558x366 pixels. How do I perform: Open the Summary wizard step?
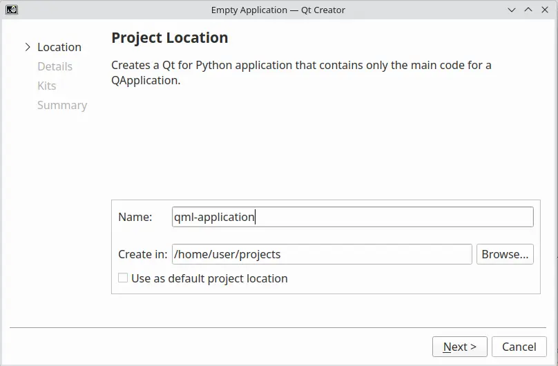[x=62, y=105]
